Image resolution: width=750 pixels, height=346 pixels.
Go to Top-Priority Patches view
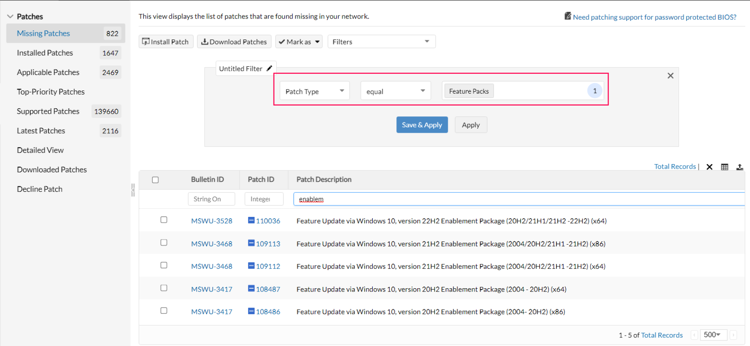51,92
